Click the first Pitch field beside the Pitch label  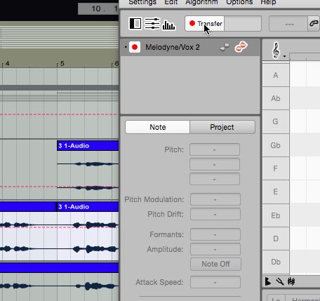tap(215, 149)
